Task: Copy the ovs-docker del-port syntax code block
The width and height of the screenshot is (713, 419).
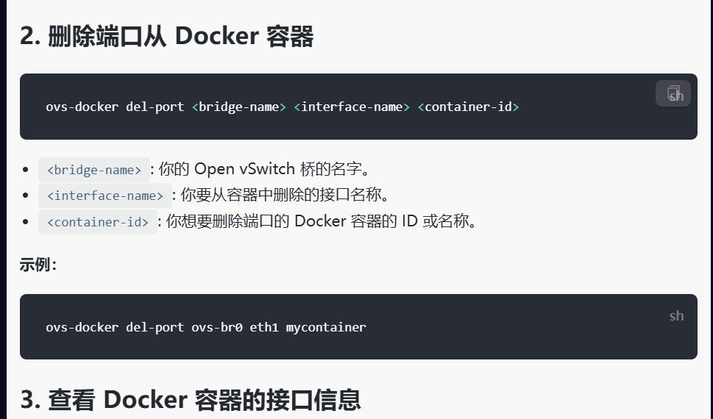Action: pyautogui.click(x=673, y=93)
